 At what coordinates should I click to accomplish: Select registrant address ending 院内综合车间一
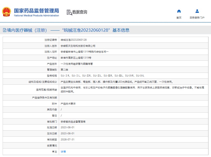(84, 52)
